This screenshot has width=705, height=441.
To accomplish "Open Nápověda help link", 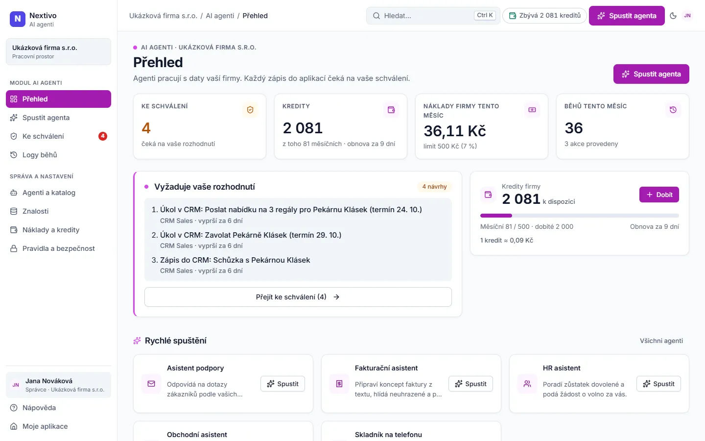I will [x=58, y=408].
